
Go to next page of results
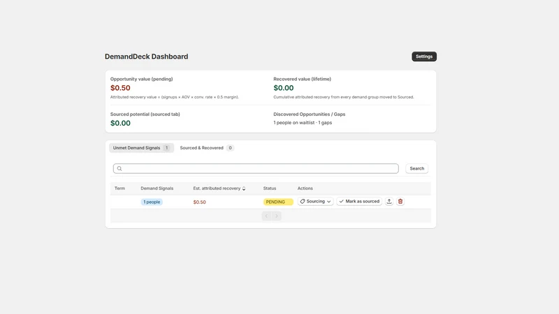(x=277, y=216)
